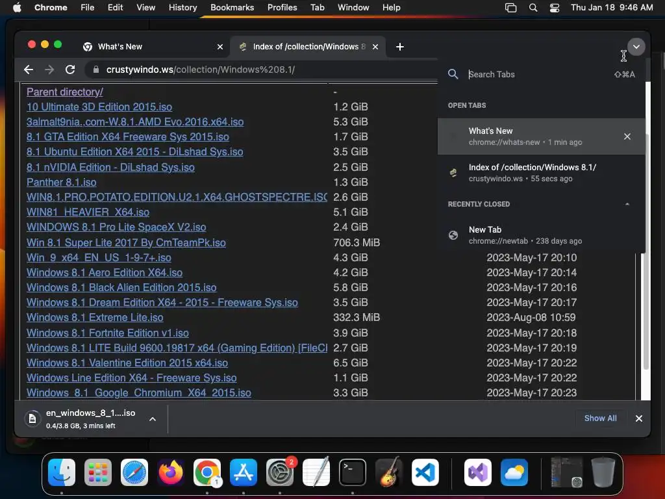Open 8.1 Ubuntu Edition X64 2015 link
The height and width of the screenshot is (499, 665).
[x=135, y=151]
